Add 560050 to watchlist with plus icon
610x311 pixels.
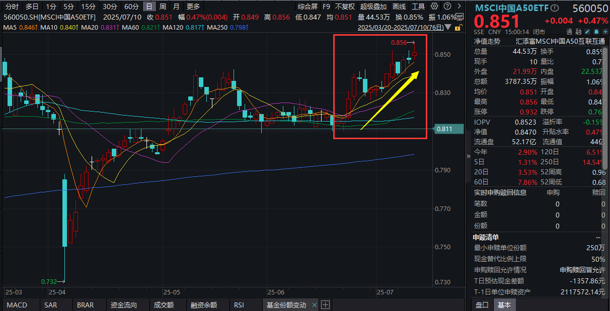[606, 31]
